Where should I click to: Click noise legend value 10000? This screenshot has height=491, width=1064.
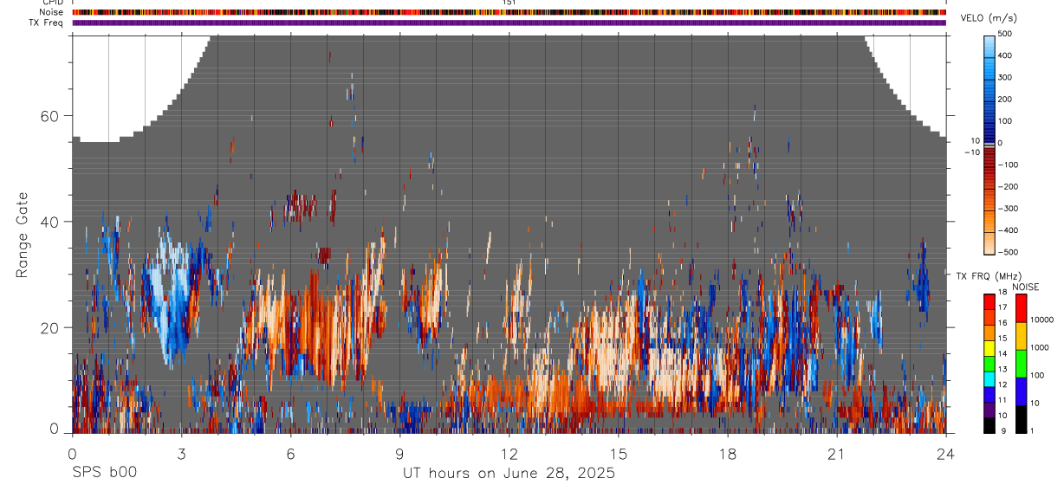click(1041, 320)
